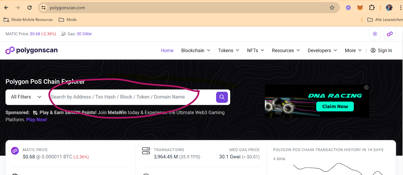This screenshot has height=175, width=403.
Task: Open the Chrome three-dot menu
Action: pyautogui.click(x=400, y=8)
